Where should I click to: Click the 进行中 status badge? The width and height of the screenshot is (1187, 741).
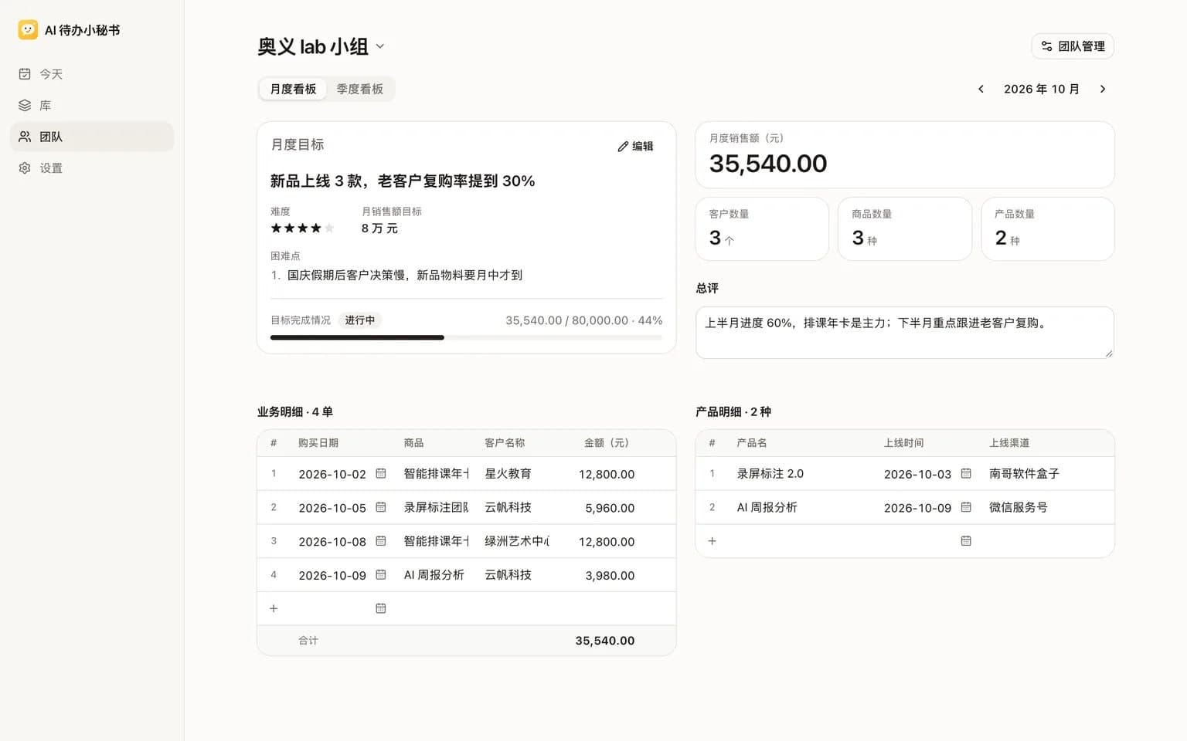360,320
